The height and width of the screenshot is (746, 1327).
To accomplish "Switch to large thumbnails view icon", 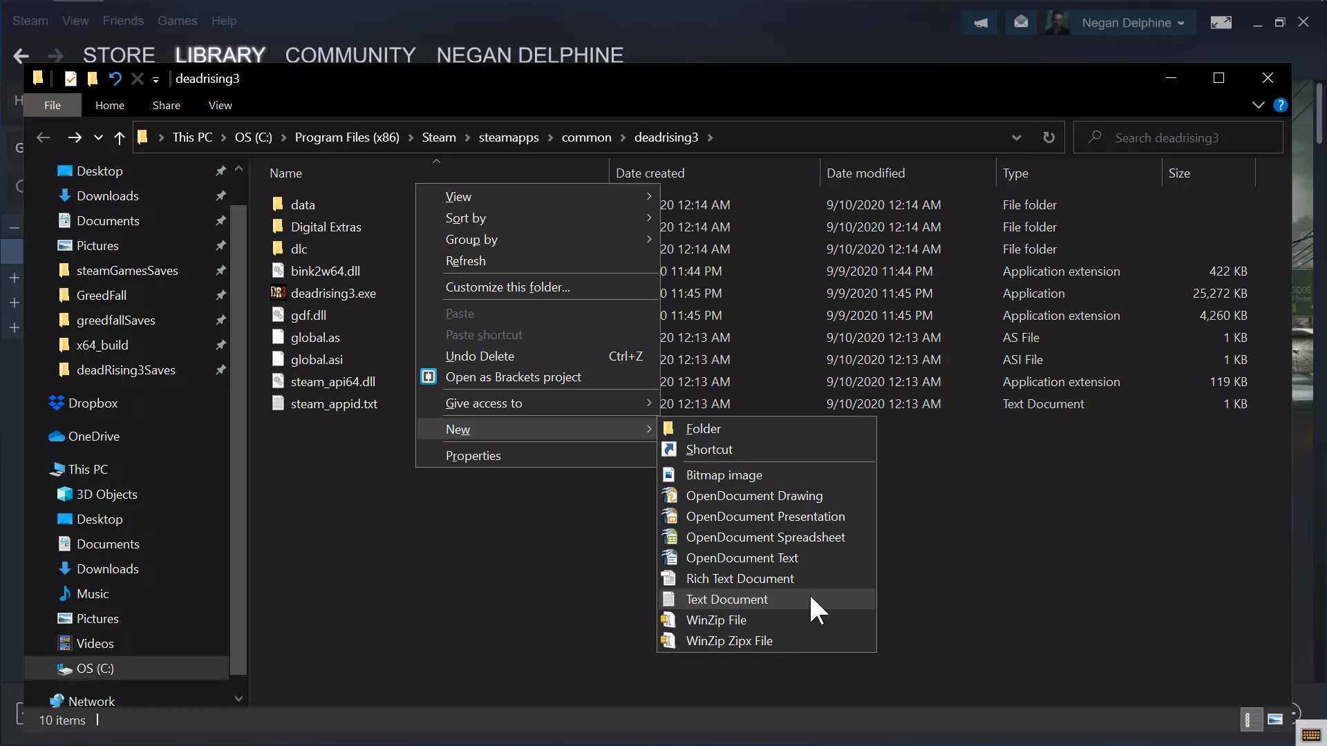I will (x=1275, y=720).
